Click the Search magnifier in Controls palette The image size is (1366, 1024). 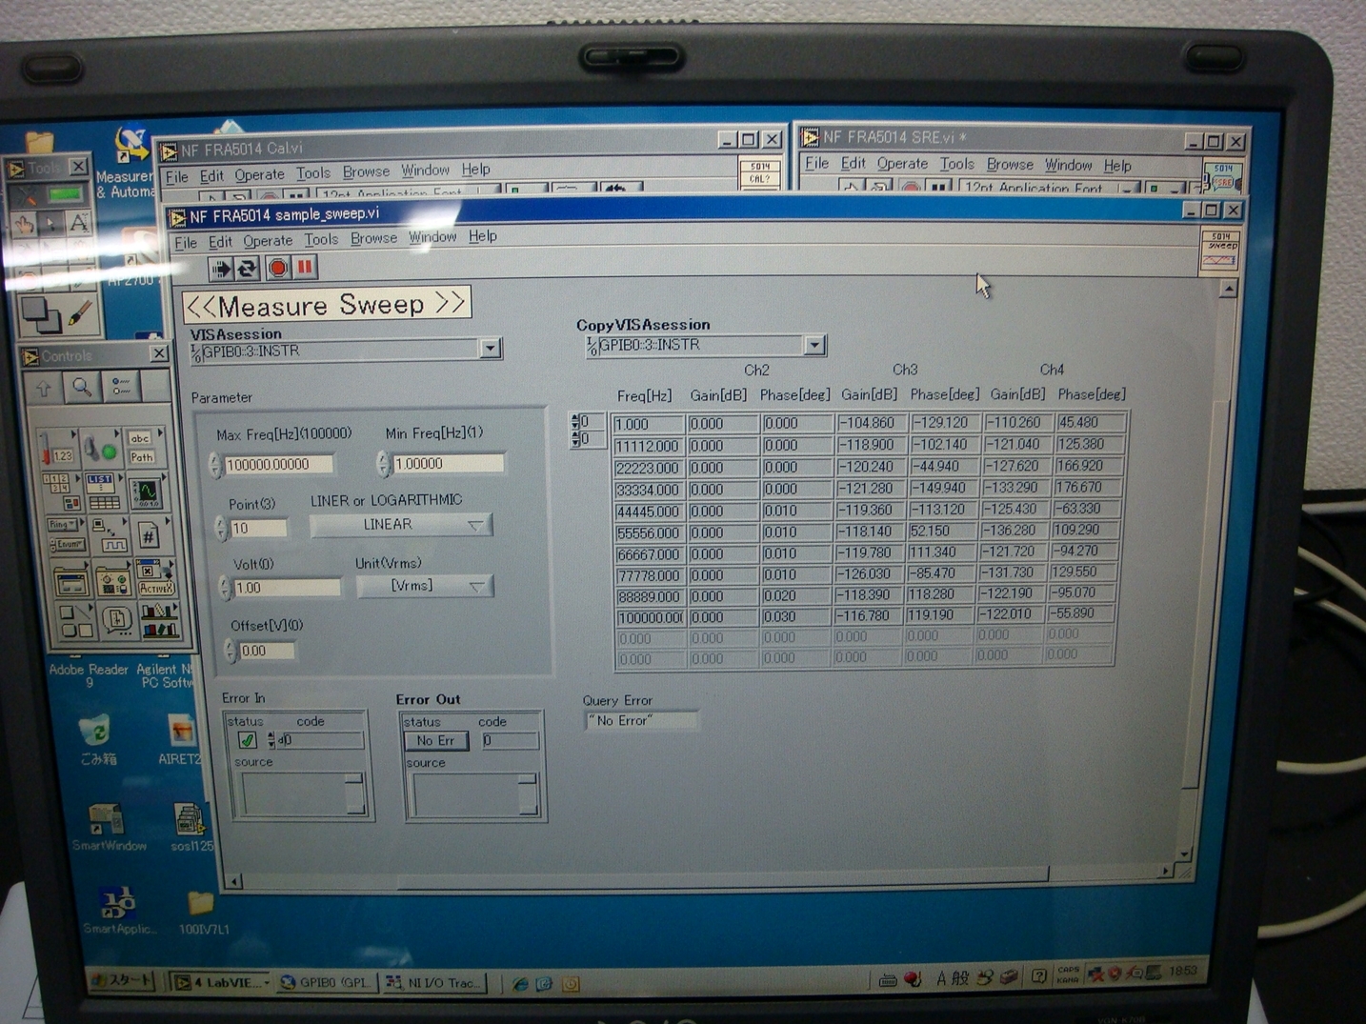pyautogui.click(x=82, y=387)
